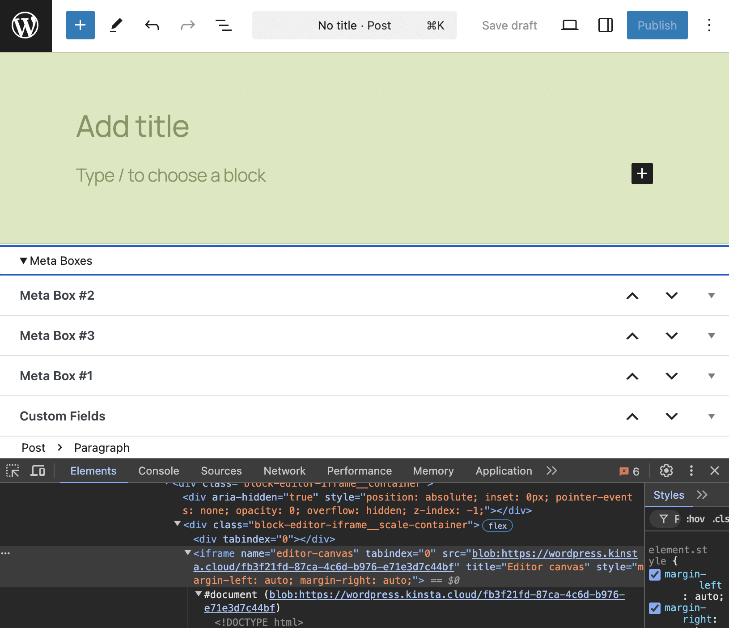Uncheck the margin-right style rule
This screenshot has width=729, height=628.
click(655, 608)
